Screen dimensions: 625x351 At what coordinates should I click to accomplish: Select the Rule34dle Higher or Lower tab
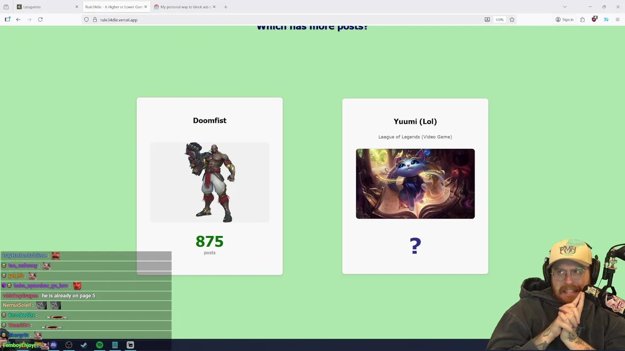point(116,7)
